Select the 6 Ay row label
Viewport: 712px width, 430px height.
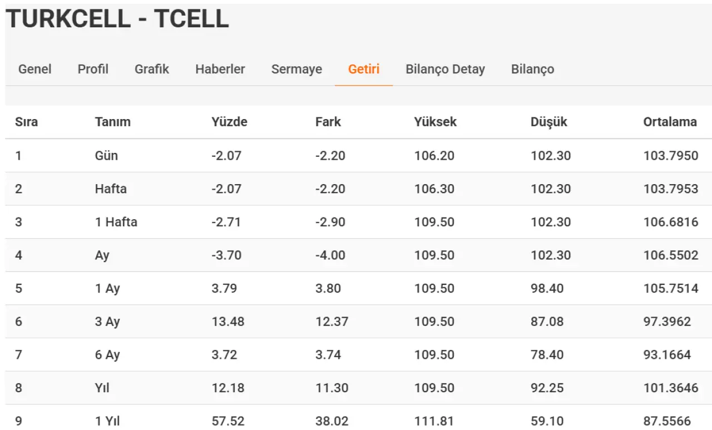[x=107, y=355]
